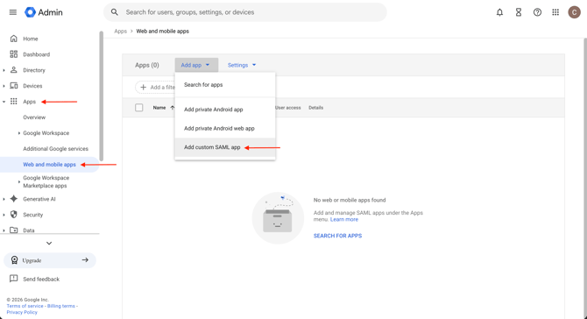Click the Devices icon in sidebar
Viewport: 587px width, 319px height.
pyautogui.click(x=14, y=86)
